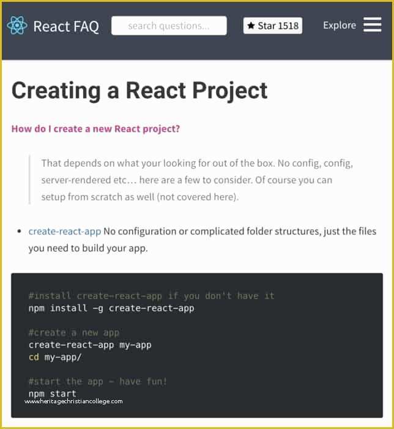Screen dimensions: 394x429
Task: Click the Star 1518 button
Action: tap(272, 26)
